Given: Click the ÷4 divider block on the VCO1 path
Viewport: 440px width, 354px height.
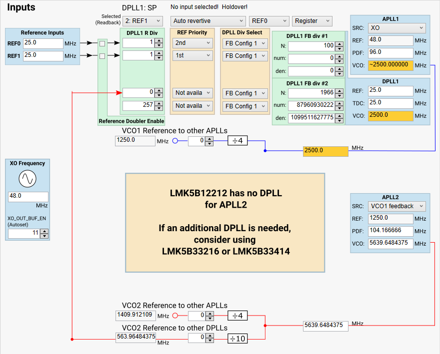Looking at the screenshot, I should click(237, 140).
